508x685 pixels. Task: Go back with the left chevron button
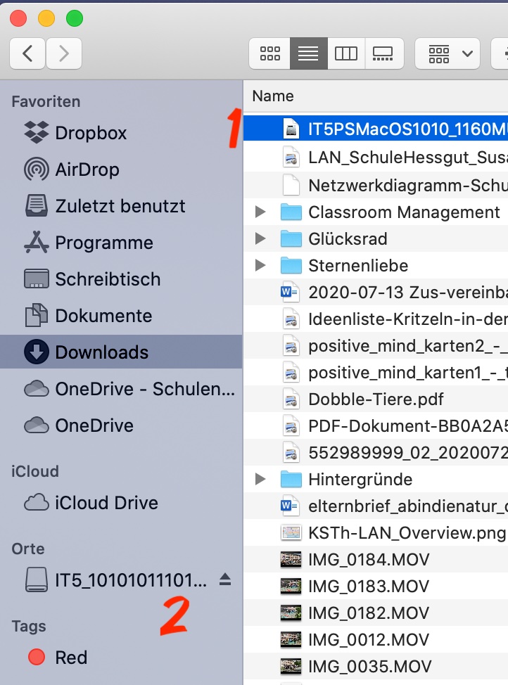point(28,53)
